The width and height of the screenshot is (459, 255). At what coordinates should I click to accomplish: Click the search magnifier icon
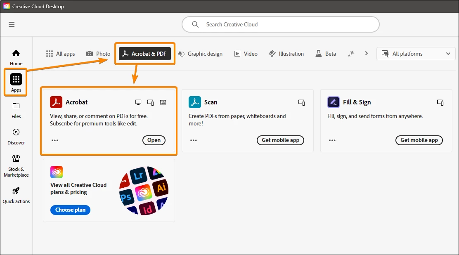[195, 24]
